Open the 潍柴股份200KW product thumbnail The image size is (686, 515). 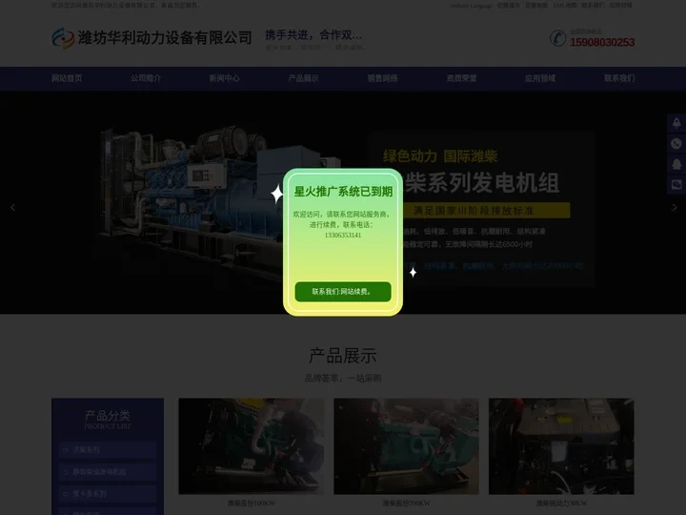(x=406, y=446)
